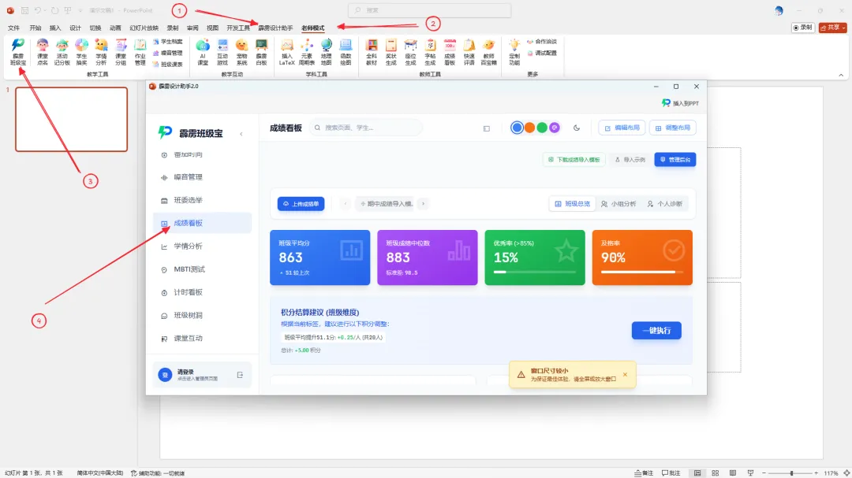Open 学情分析 in the sidebar

202,246
